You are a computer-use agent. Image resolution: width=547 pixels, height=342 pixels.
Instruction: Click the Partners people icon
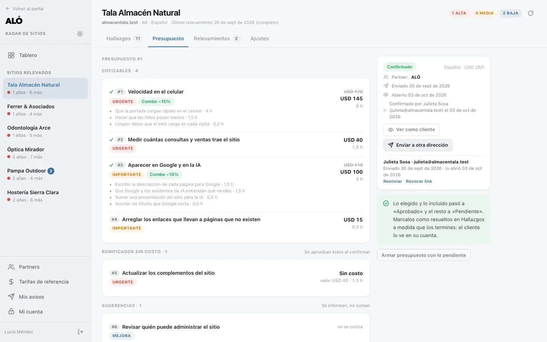(x=11, y=267)
